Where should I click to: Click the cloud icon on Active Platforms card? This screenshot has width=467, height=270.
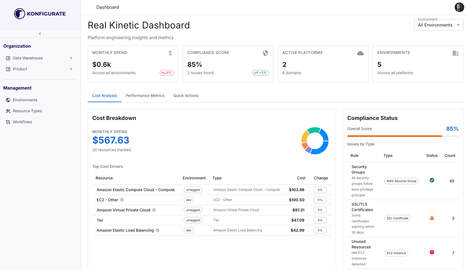pos(360,53)
